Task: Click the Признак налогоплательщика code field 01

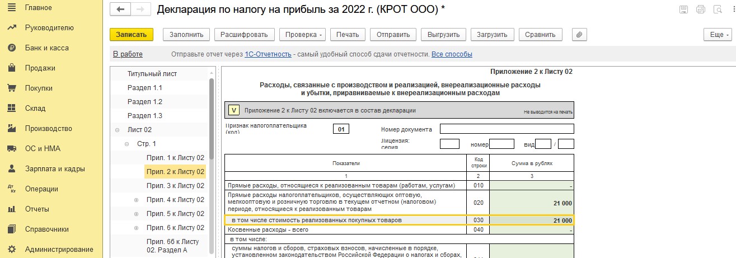Action: tap(341, 130)
